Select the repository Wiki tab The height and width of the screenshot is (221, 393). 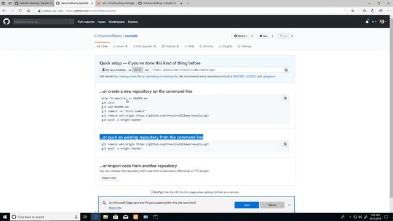coord(190,47)
